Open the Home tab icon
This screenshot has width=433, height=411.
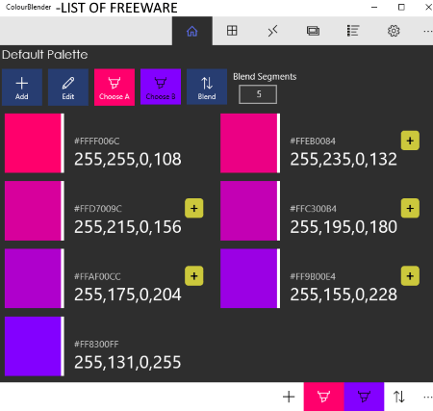click(x=192, y=31)
